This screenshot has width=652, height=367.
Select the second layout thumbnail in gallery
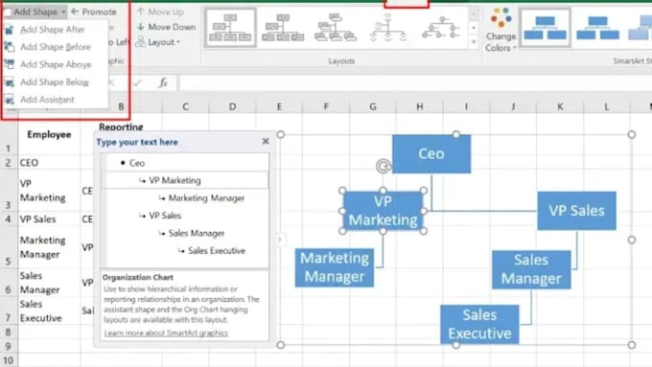pyautogui.click(x=283, y=28)
